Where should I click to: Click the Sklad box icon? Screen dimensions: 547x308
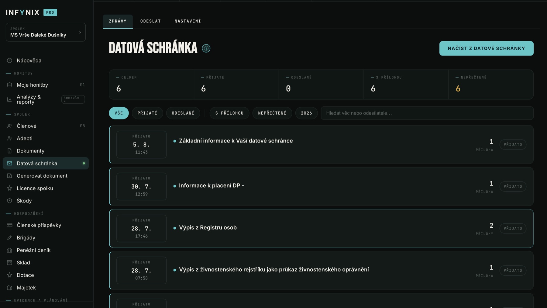click(9, 263)
